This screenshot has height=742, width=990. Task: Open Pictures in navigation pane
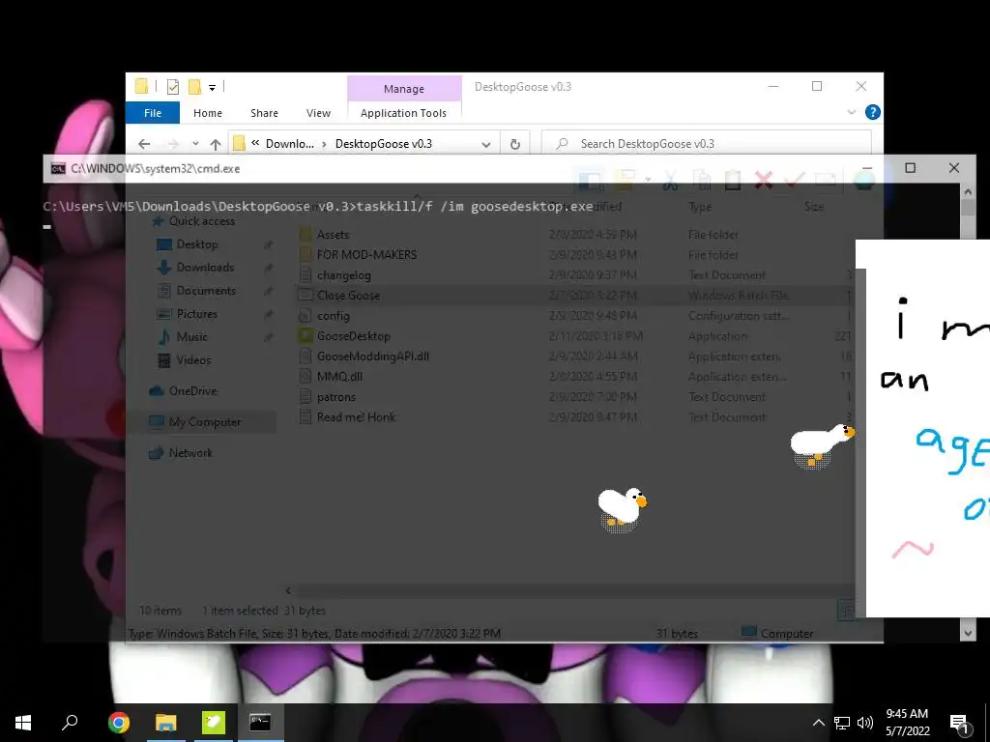click(x=196, y=314)
